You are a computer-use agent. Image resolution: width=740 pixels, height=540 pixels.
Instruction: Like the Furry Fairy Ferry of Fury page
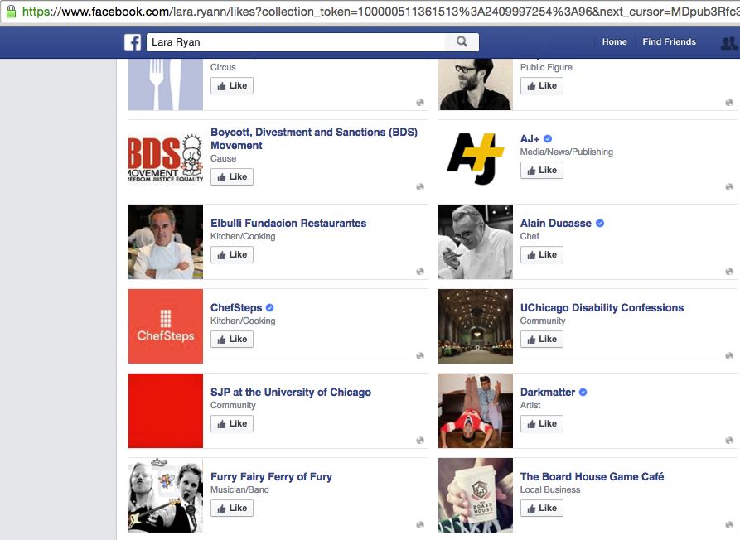click(232, 509)
